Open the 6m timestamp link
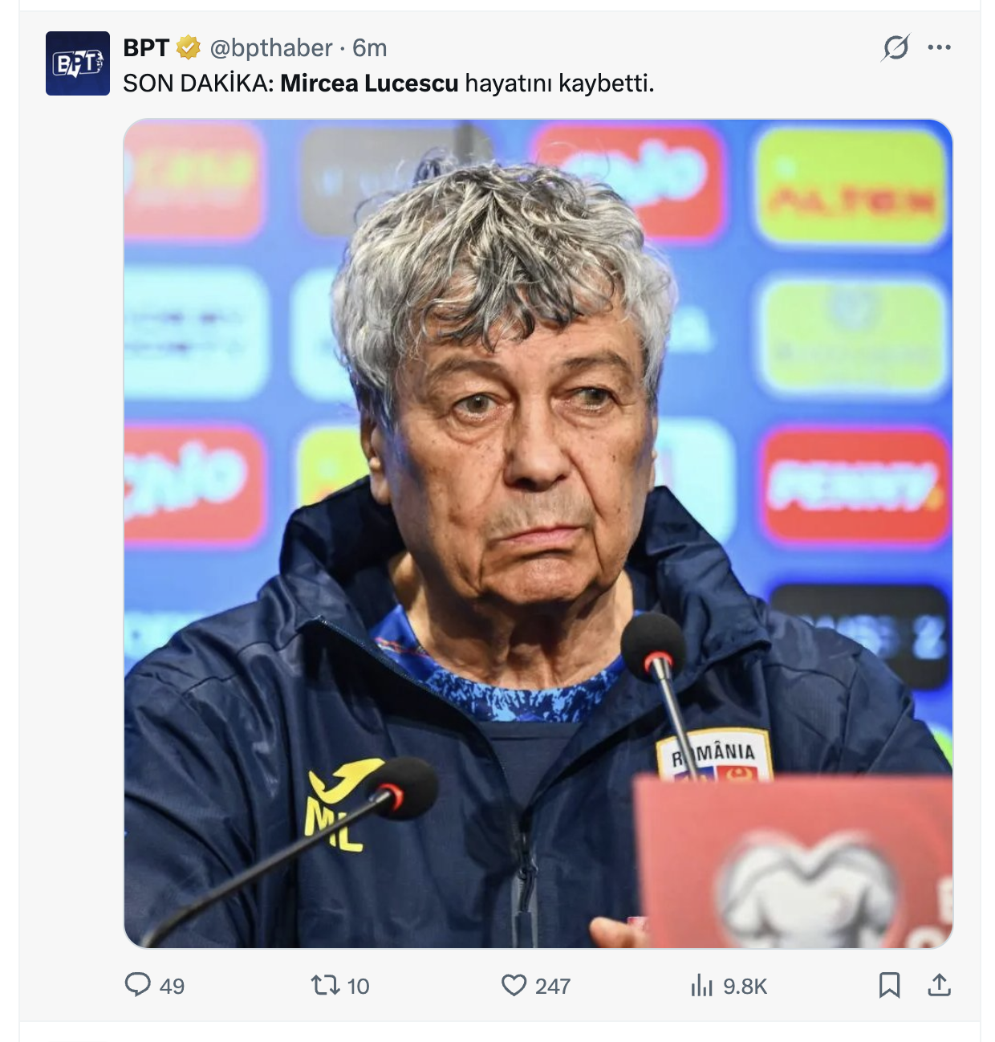Screen dimensions: 995x1042 click(369, 48)
